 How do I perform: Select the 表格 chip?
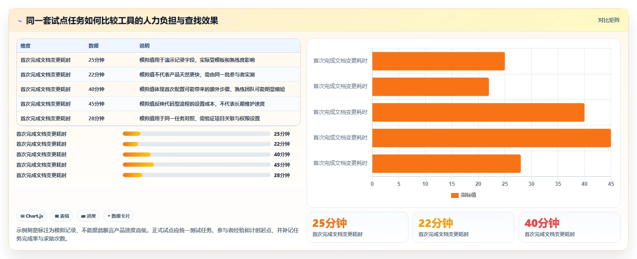(x=62, y=216)
